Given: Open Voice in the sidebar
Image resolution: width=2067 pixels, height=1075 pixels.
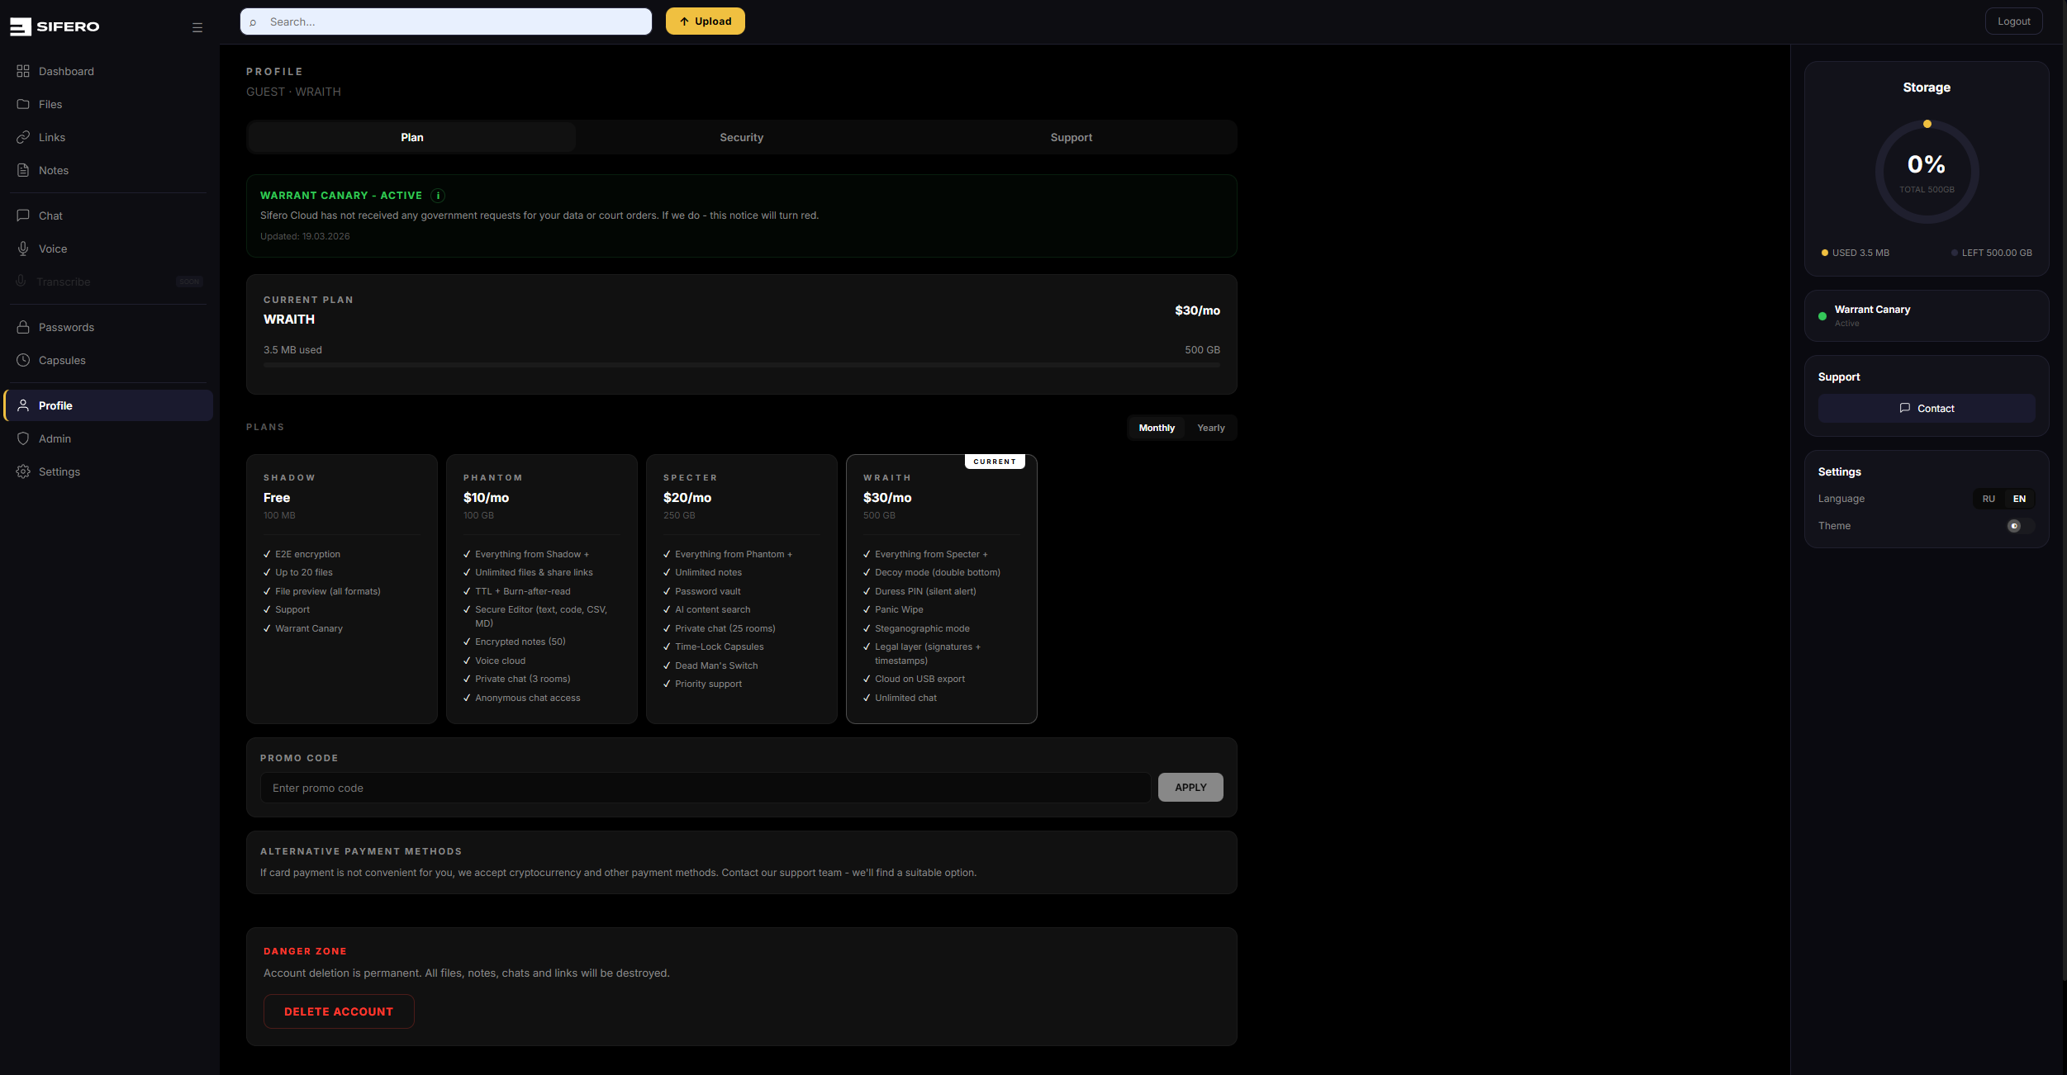Looking at the screenshot, I should point(52,249).
